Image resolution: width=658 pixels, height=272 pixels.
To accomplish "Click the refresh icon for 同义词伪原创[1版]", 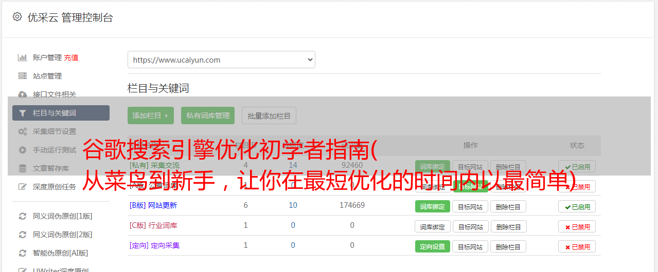I will pos(23,216).
